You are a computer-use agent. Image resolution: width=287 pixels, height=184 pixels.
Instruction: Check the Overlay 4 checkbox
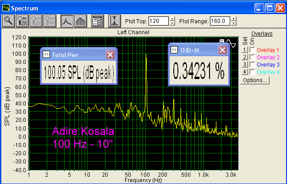(252, 72)
